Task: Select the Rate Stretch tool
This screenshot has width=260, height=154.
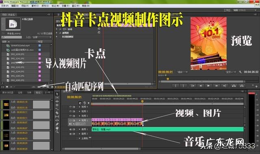Action: (57, 109)
